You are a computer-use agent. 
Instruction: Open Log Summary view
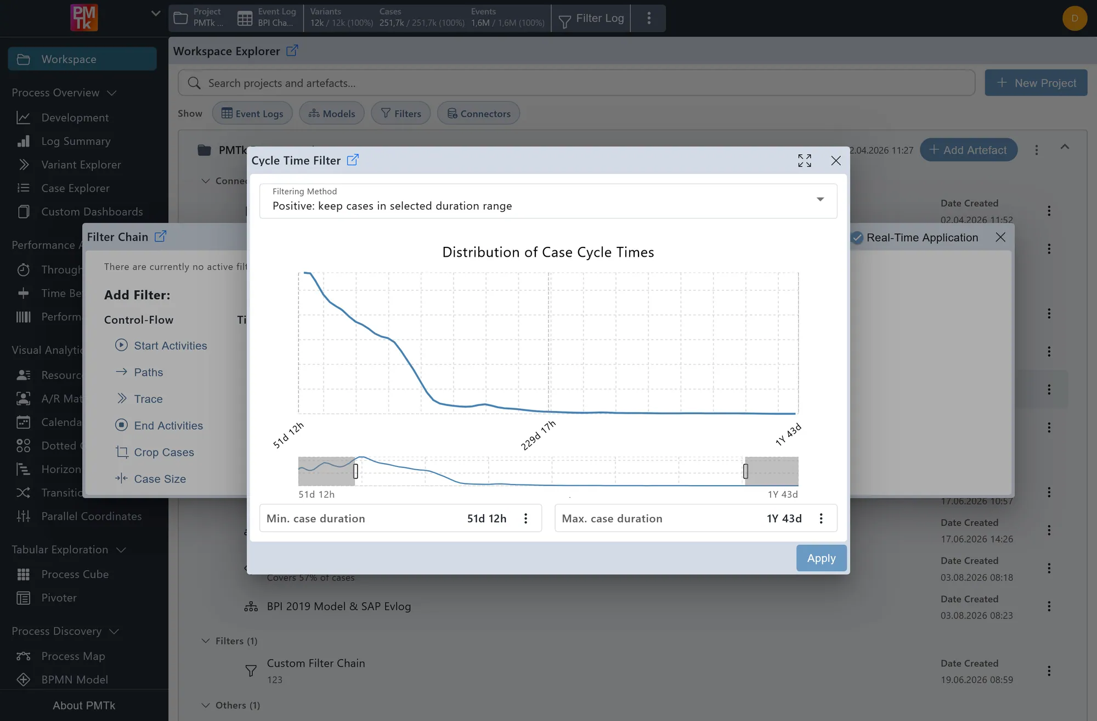pos(76,141)
